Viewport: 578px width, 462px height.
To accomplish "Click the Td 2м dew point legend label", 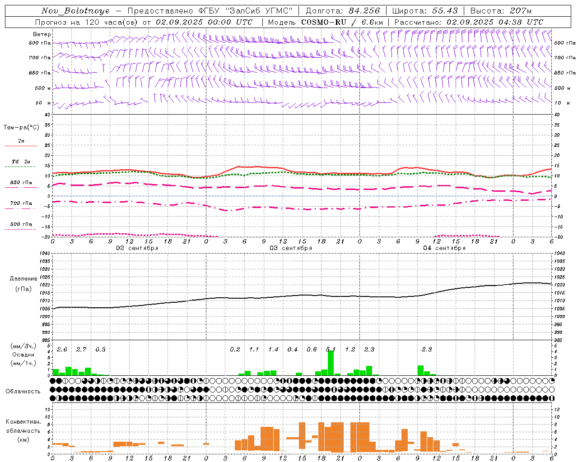I will click(x=21, y=162).
